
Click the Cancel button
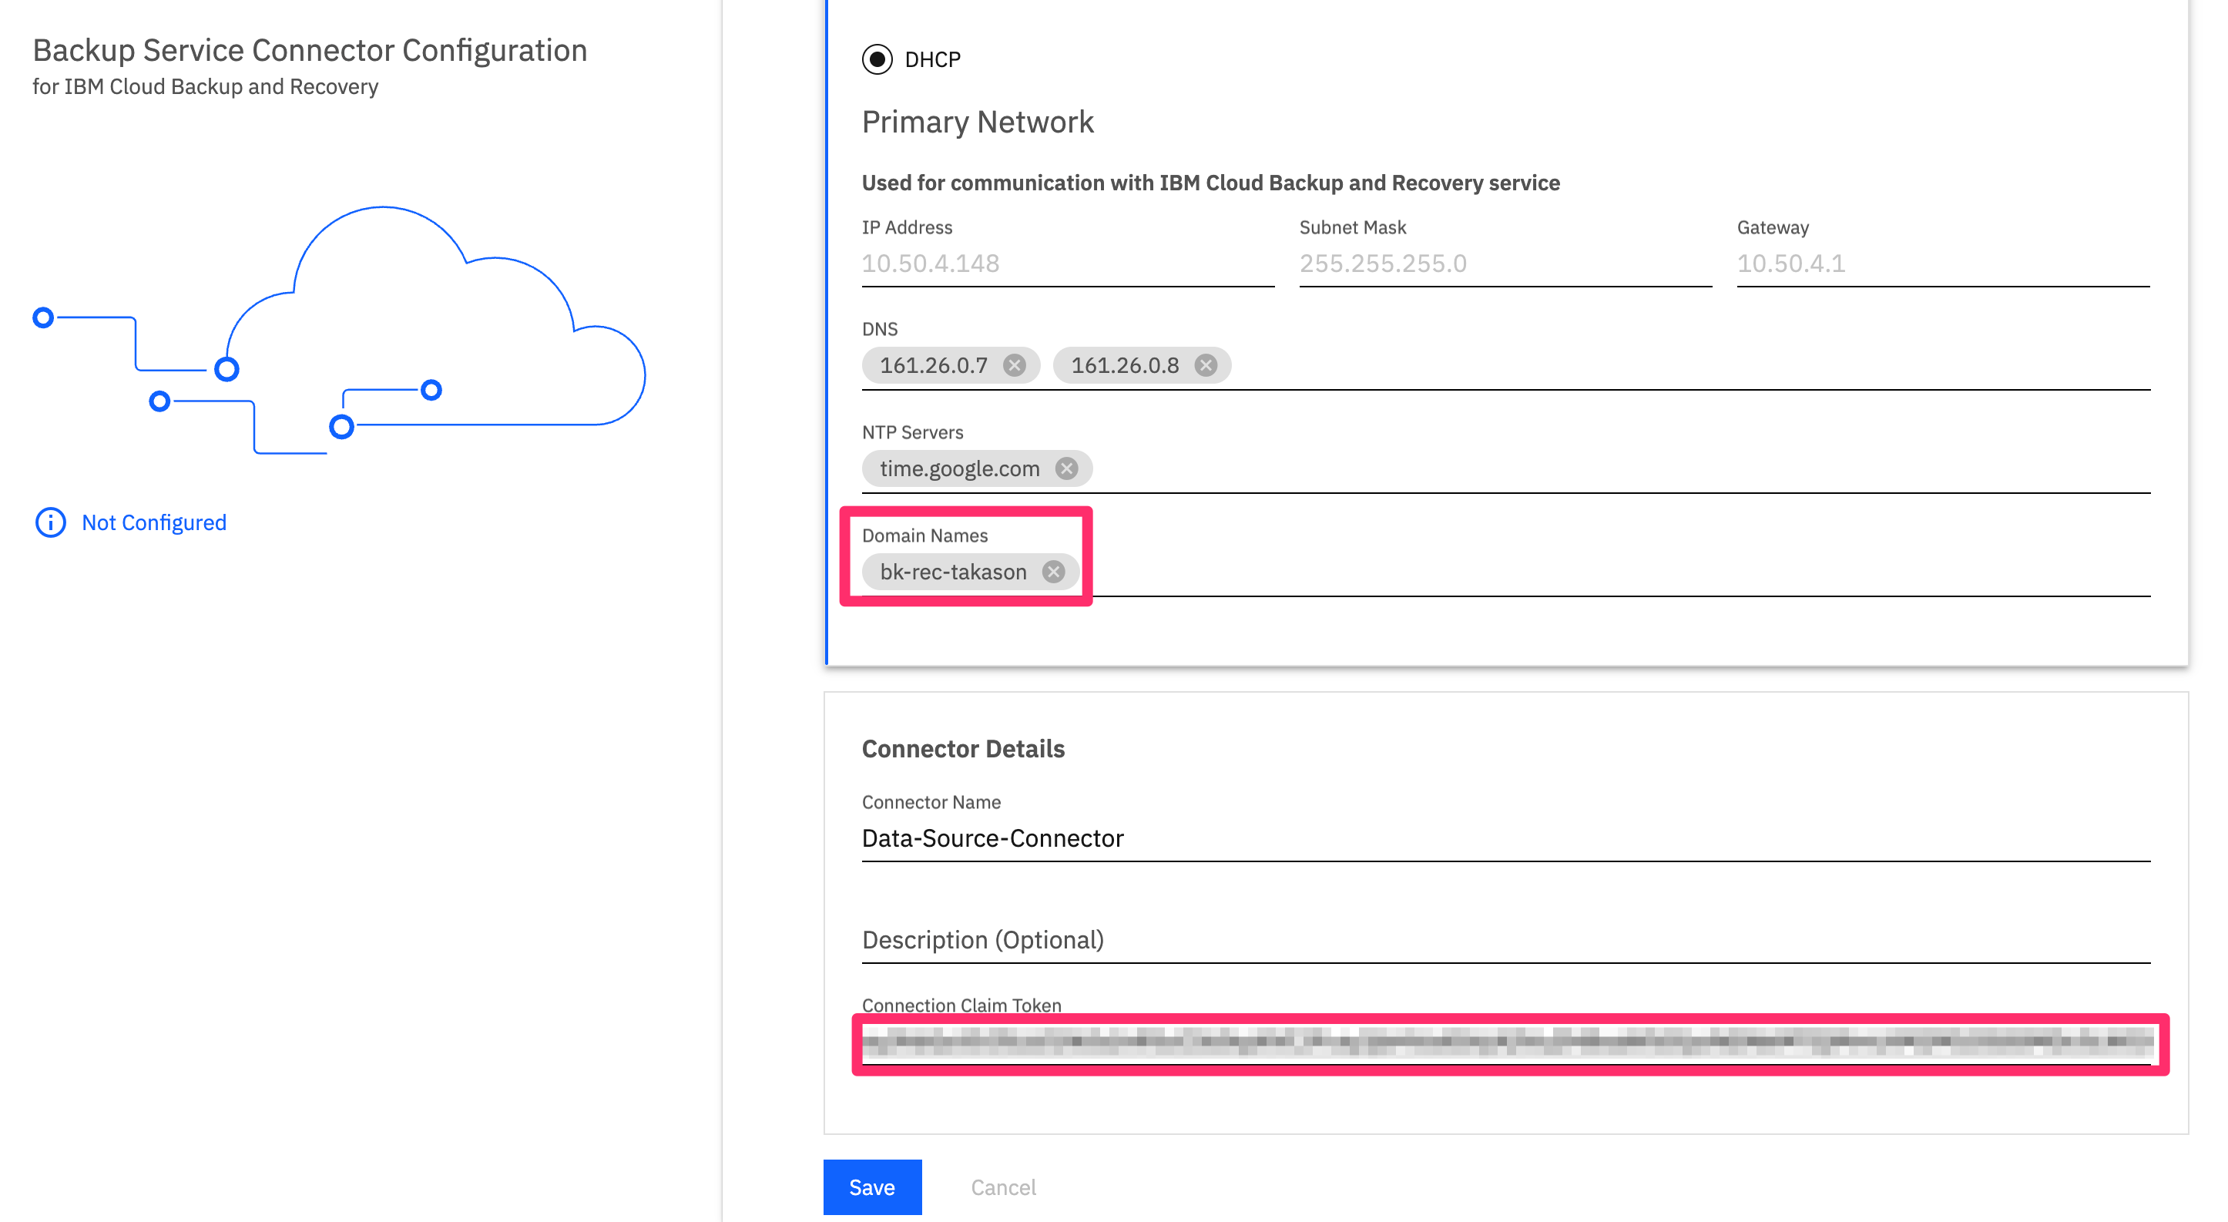1002,1187
